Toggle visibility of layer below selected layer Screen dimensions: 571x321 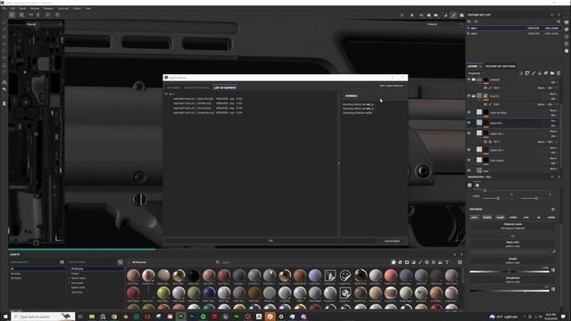(468, 134)
